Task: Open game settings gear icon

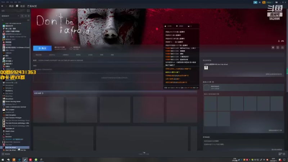Action: point(273,48)
